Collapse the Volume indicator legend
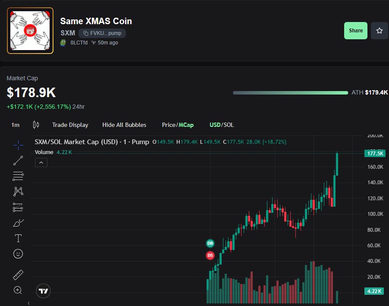This screenshot has height=306, width=389. coord(41,162)
